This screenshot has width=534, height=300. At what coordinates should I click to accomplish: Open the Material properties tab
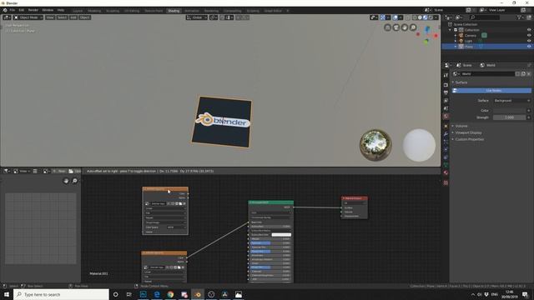pos(446,172)
